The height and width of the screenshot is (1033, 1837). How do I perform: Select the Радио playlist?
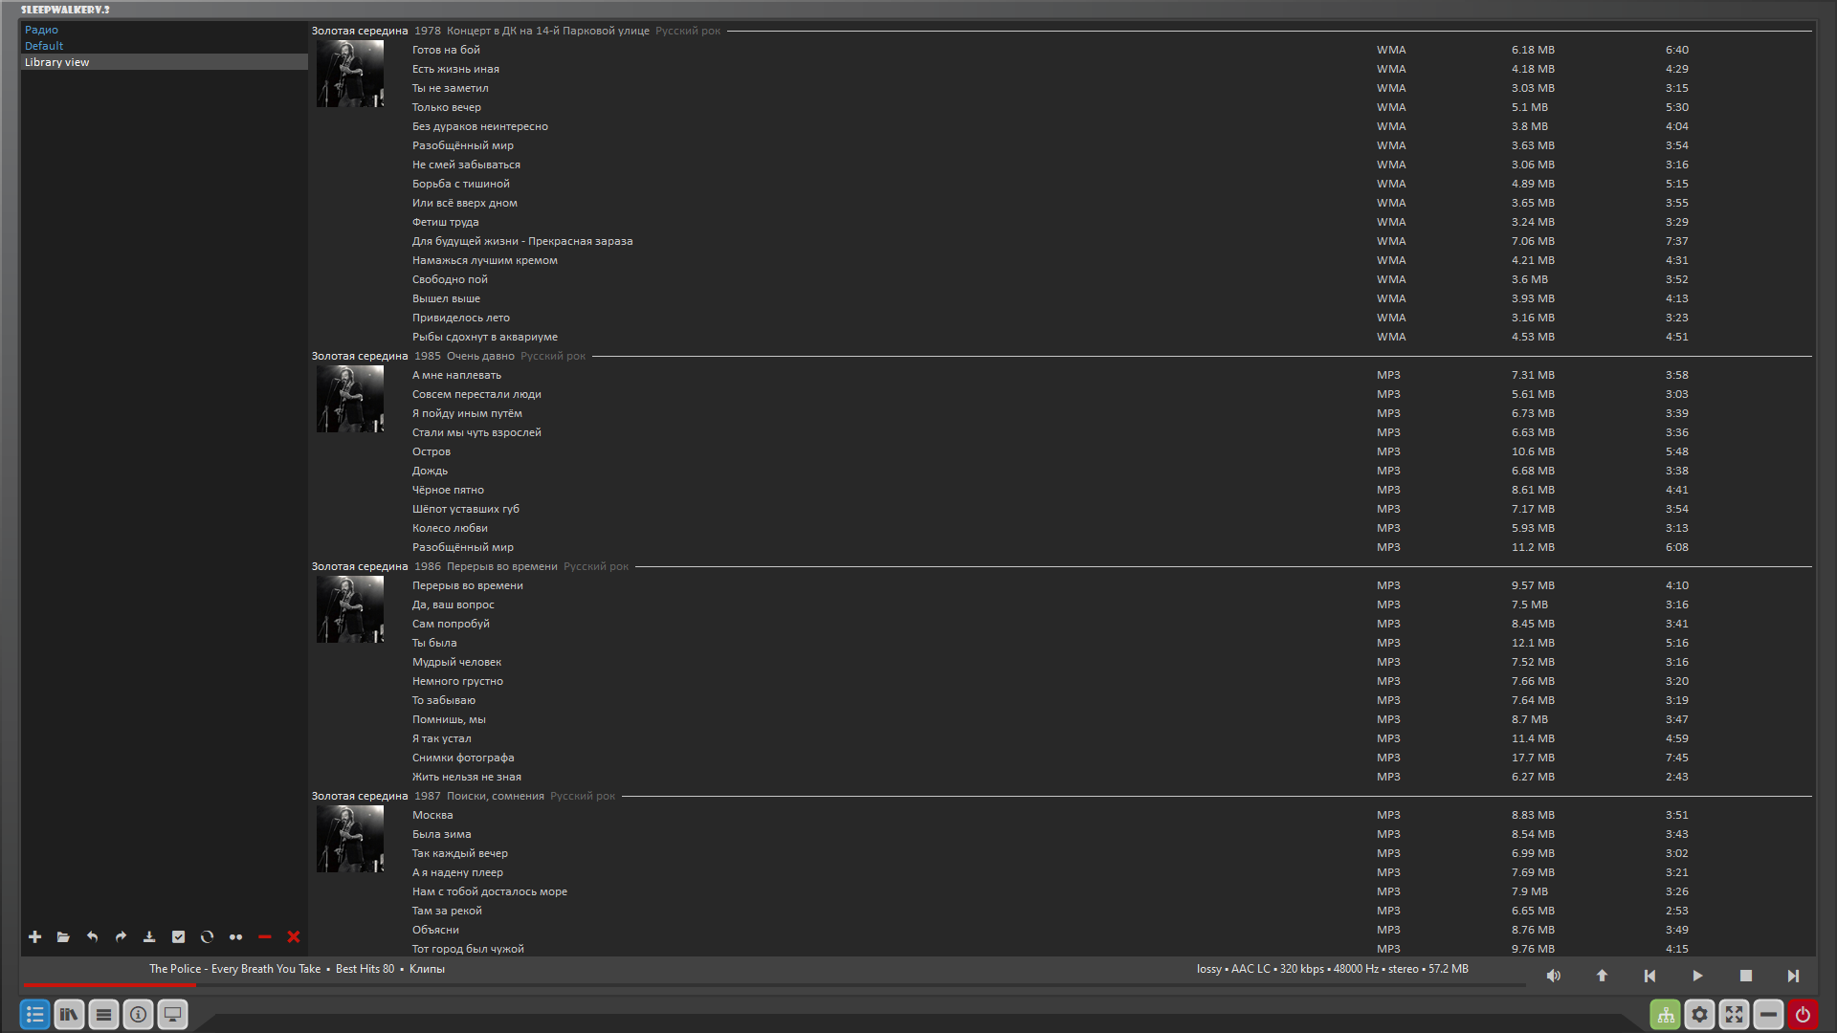tap(41, 30)
